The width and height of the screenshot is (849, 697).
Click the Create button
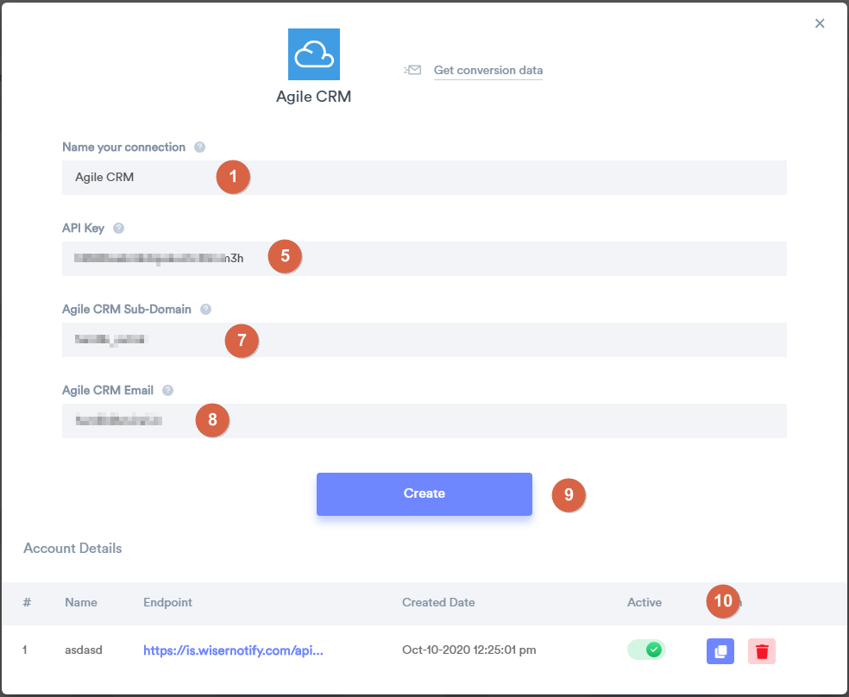pyautogui.click(x=424, y=494)
